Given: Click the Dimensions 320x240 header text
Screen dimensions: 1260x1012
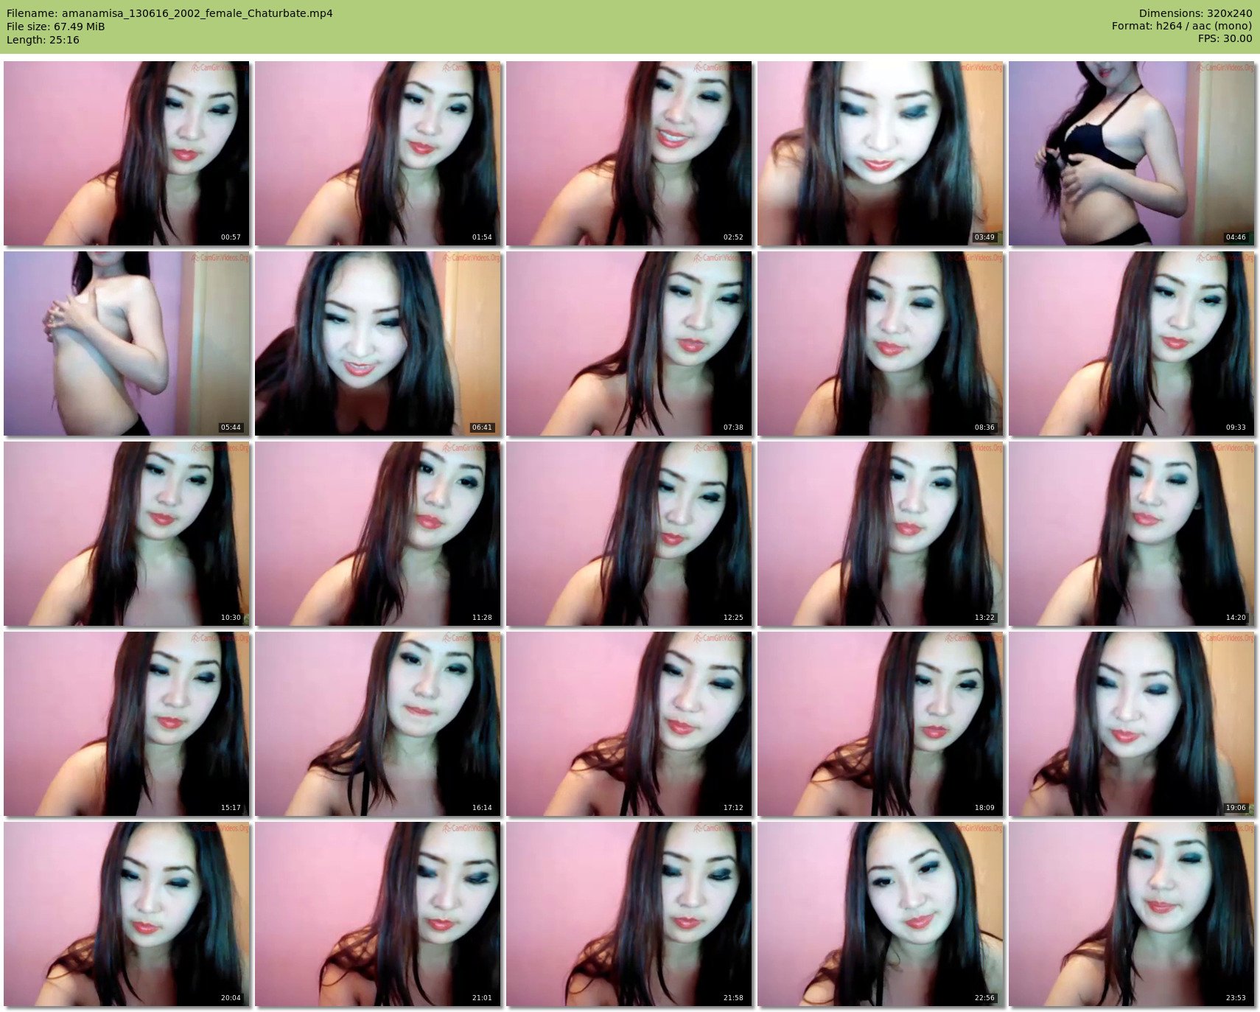Looking at the screenshot, I should [x=1195, y=13].
